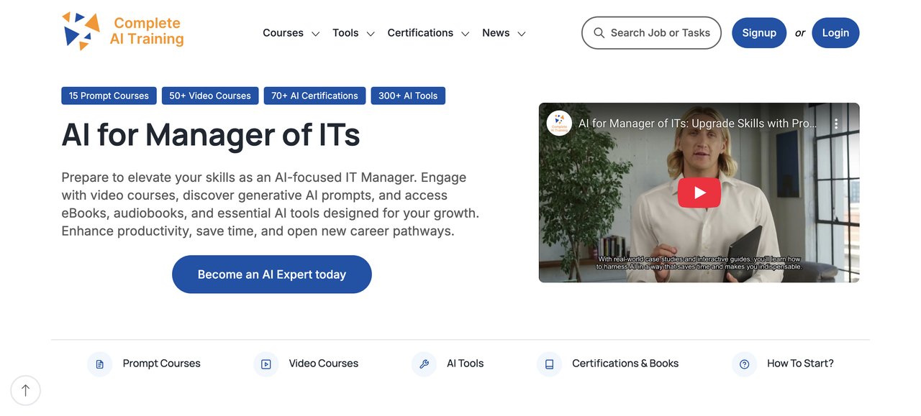Open the video title link
Screen dimensions: 921x416
tap(697, 124)
